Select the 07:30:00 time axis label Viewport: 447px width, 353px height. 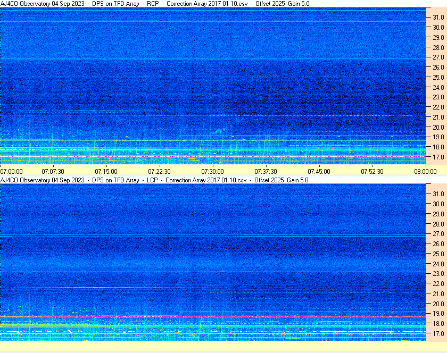click(213, 172)
